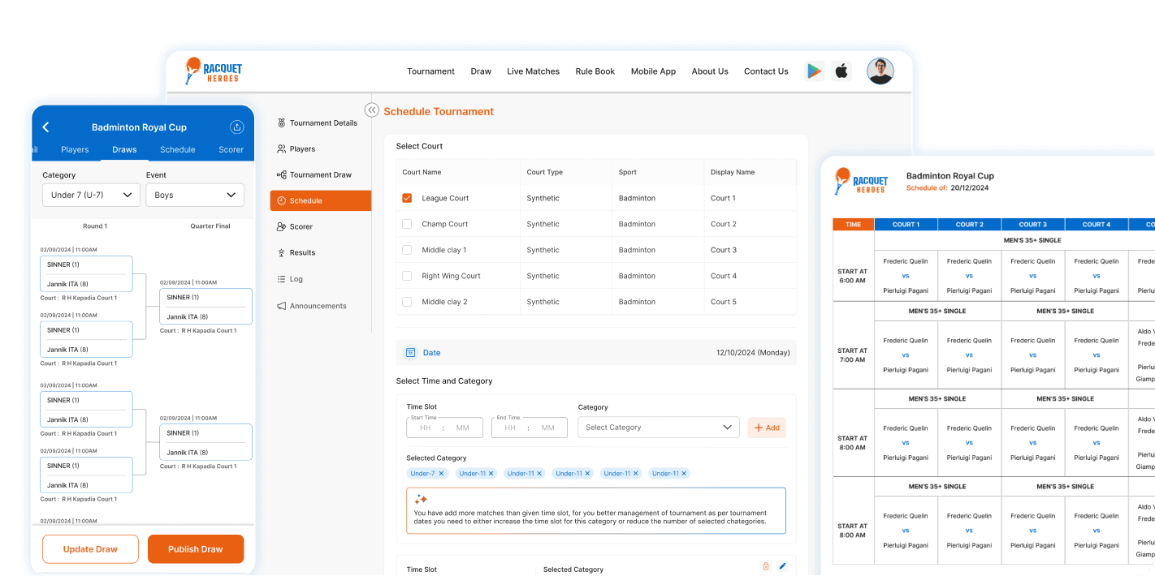Click the Start Time input field
The height and width of the screenshot is (576, 1155).
coord(444,428)
